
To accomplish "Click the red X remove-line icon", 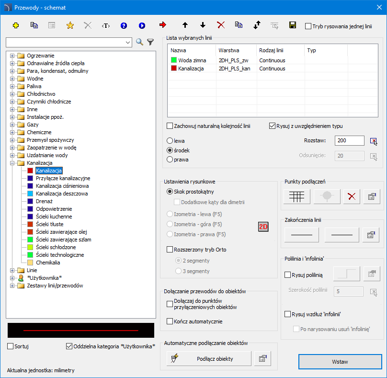I will point(221,25).
